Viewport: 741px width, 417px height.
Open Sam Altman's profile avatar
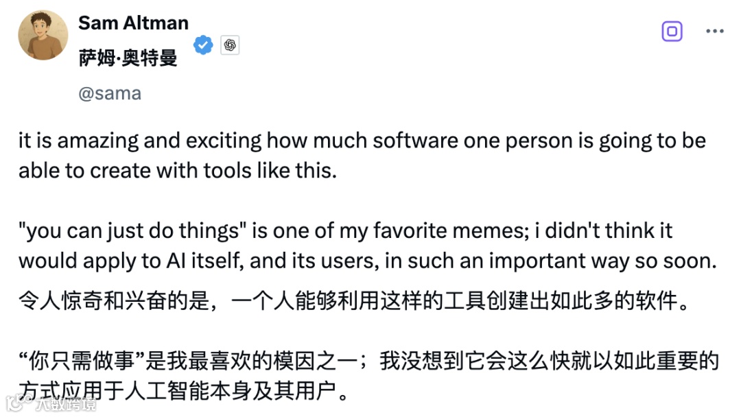[43, 35]
